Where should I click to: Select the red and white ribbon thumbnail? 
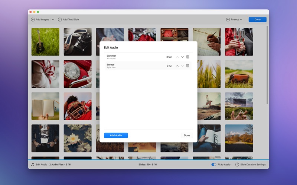click(x=45, y=74)
